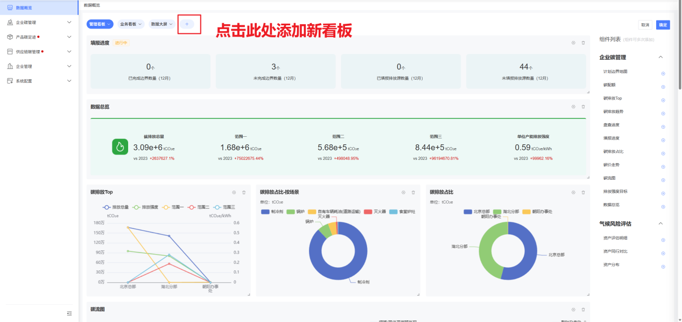
Task: Collapse sidebar using bottom-left fold icon
Action: 69,313
